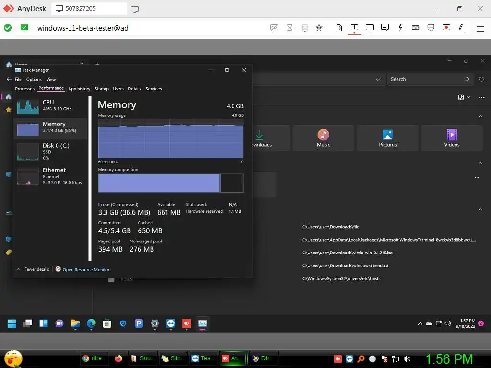
Task: Open File Explorer settings gear icon
Action: 481,79
